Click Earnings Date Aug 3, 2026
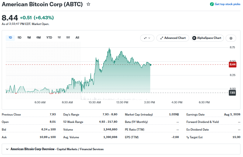This screenshot has height=157, width=243. pyautogui.click(x=232, y=114)
